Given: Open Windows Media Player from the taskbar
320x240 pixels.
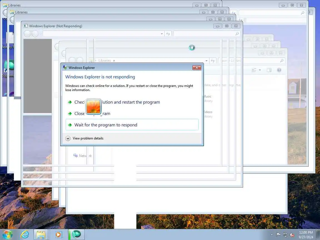Looking at the screenshot, I should 58,234.
